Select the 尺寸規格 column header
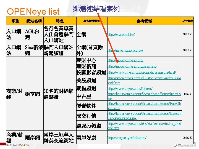 point(188,21)
